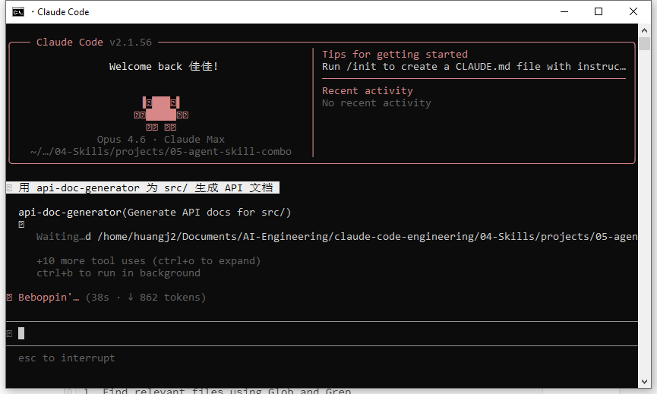Click the api-doc-generator tool call line
This screenshot has width=657, height=394.
(154, 212)
